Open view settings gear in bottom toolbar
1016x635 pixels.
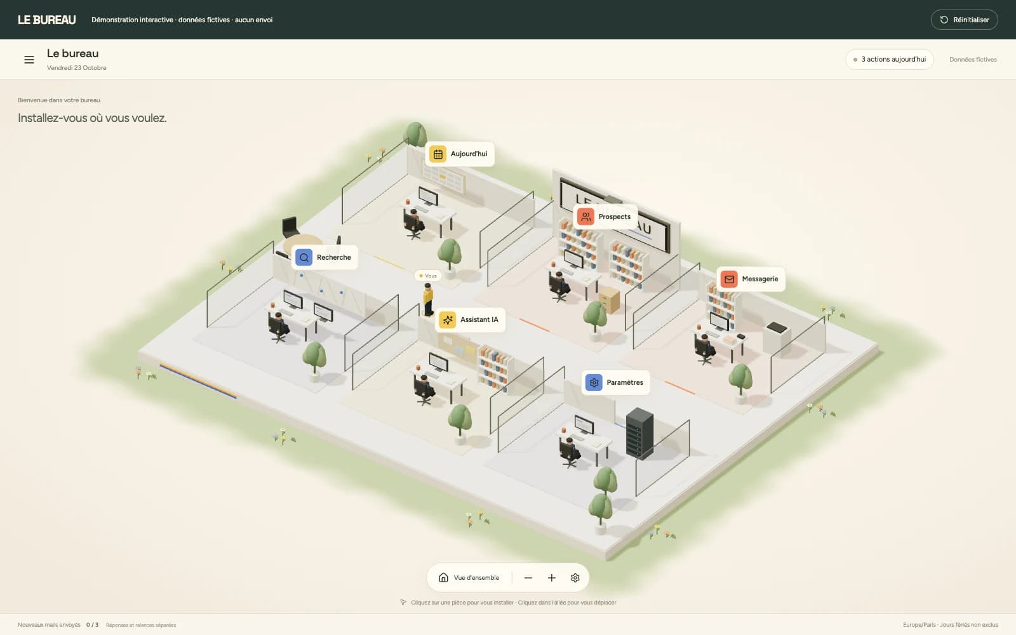575,578
